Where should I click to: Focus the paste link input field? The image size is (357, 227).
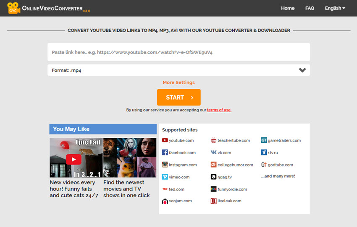coord(179,52)
